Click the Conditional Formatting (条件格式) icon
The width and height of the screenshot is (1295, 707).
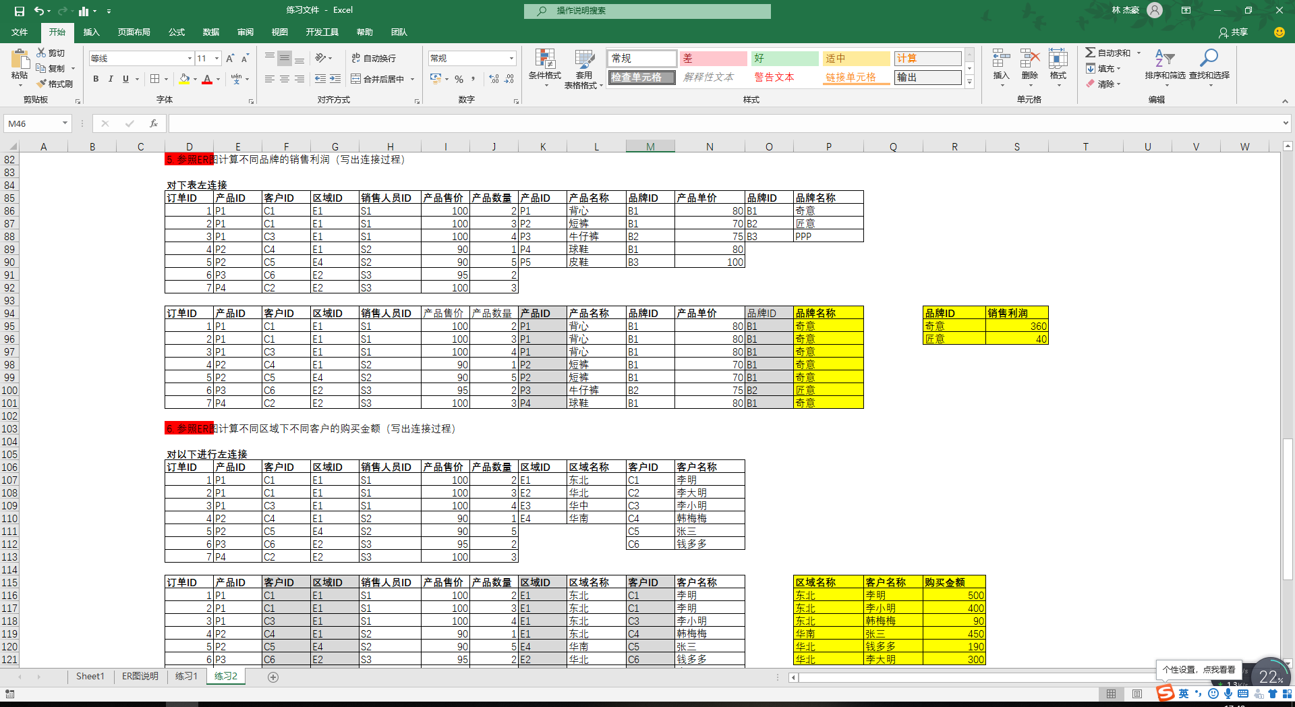tap(544, 58)
